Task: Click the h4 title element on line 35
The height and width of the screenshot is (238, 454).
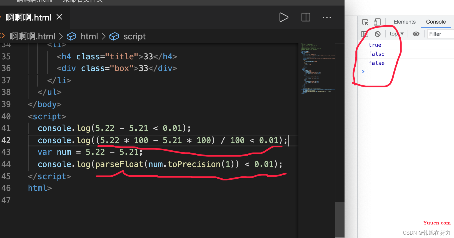Action: click(117, 57)
